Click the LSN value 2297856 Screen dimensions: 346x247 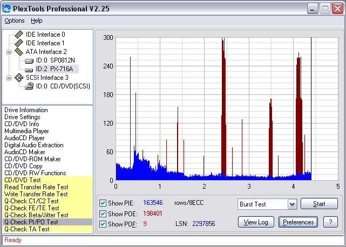(203, 224)
